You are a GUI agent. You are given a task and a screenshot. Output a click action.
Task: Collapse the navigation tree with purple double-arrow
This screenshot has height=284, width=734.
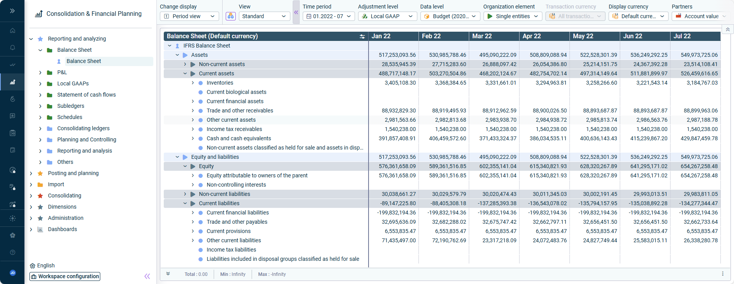click(x=147, y=276)
